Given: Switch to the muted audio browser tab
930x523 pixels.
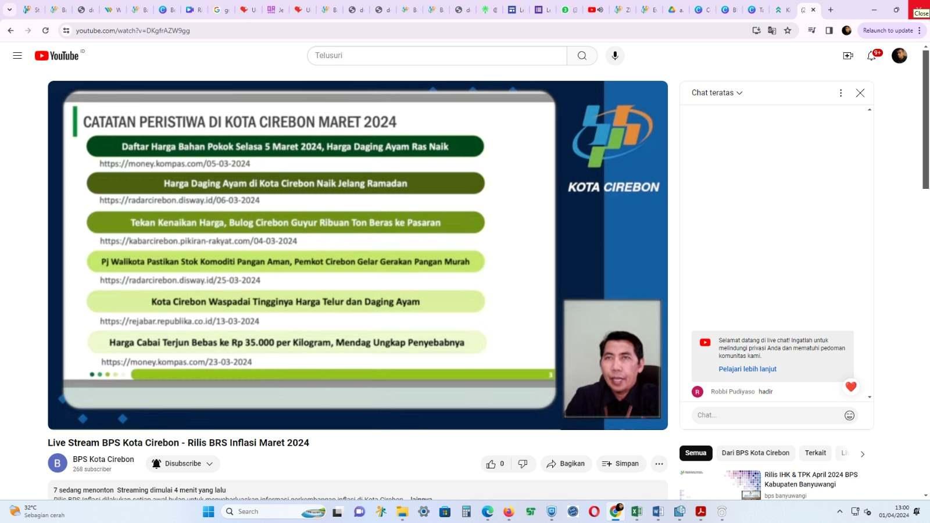Looking at the screenshot, I should tap(595, 9).
